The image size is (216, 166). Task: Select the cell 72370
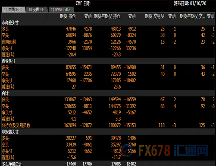pyautogui.click(x=116, y=74)
